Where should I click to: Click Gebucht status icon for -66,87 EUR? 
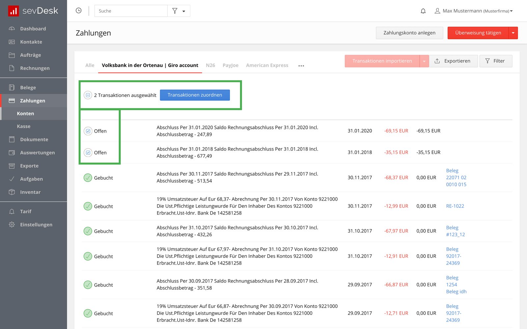[88, 285]
